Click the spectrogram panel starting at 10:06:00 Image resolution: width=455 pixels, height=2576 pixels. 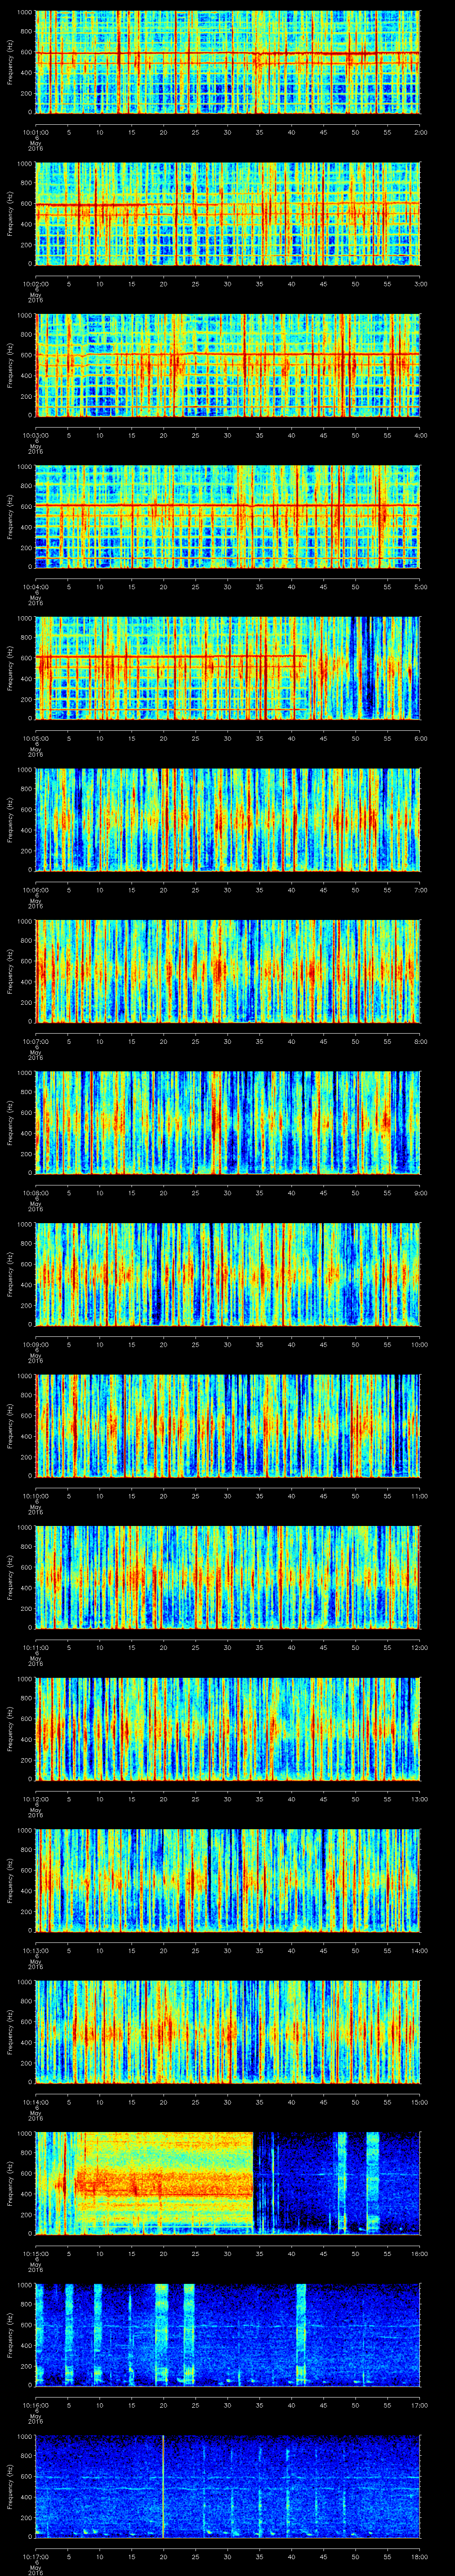tap(228, 820)
